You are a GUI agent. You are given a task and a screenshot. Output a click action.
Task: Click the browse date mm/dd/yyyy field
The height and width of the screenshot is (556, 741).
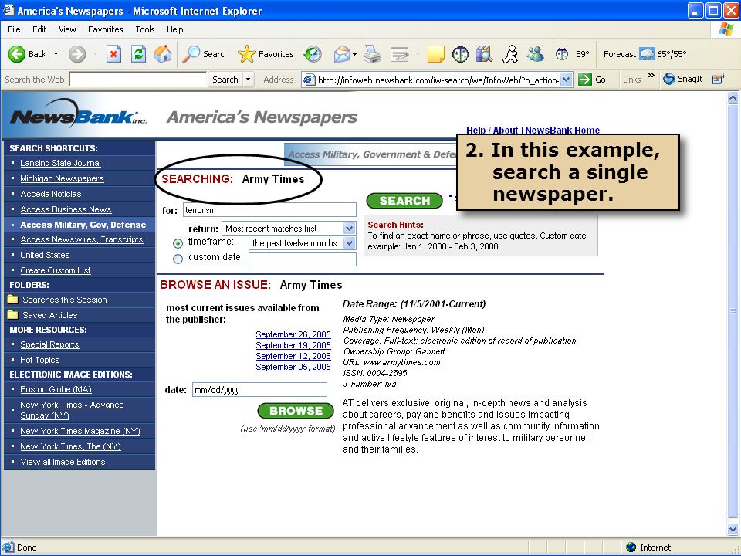click(259, 389)
